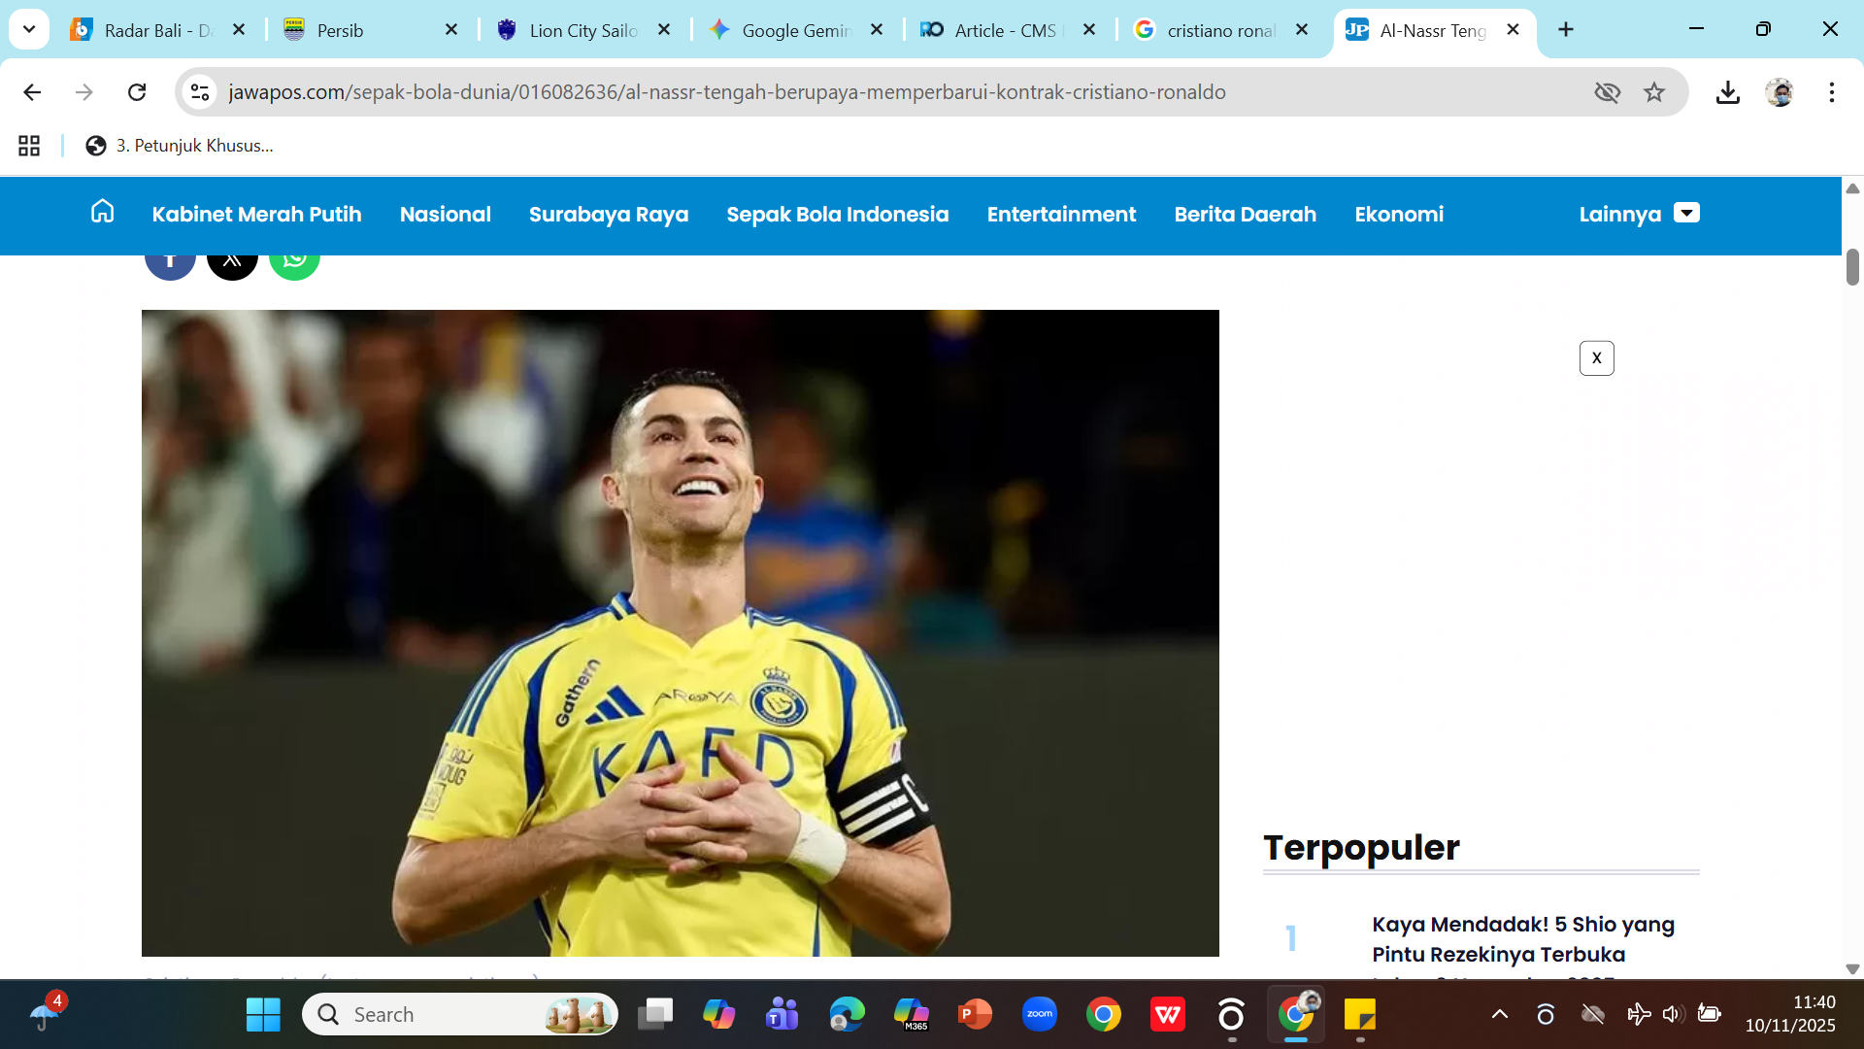The height and width of the screenshot is (1049, 1864).
Task: Open the Kaya Mendadak 5 Shio article
Action: click(1523, 939)
